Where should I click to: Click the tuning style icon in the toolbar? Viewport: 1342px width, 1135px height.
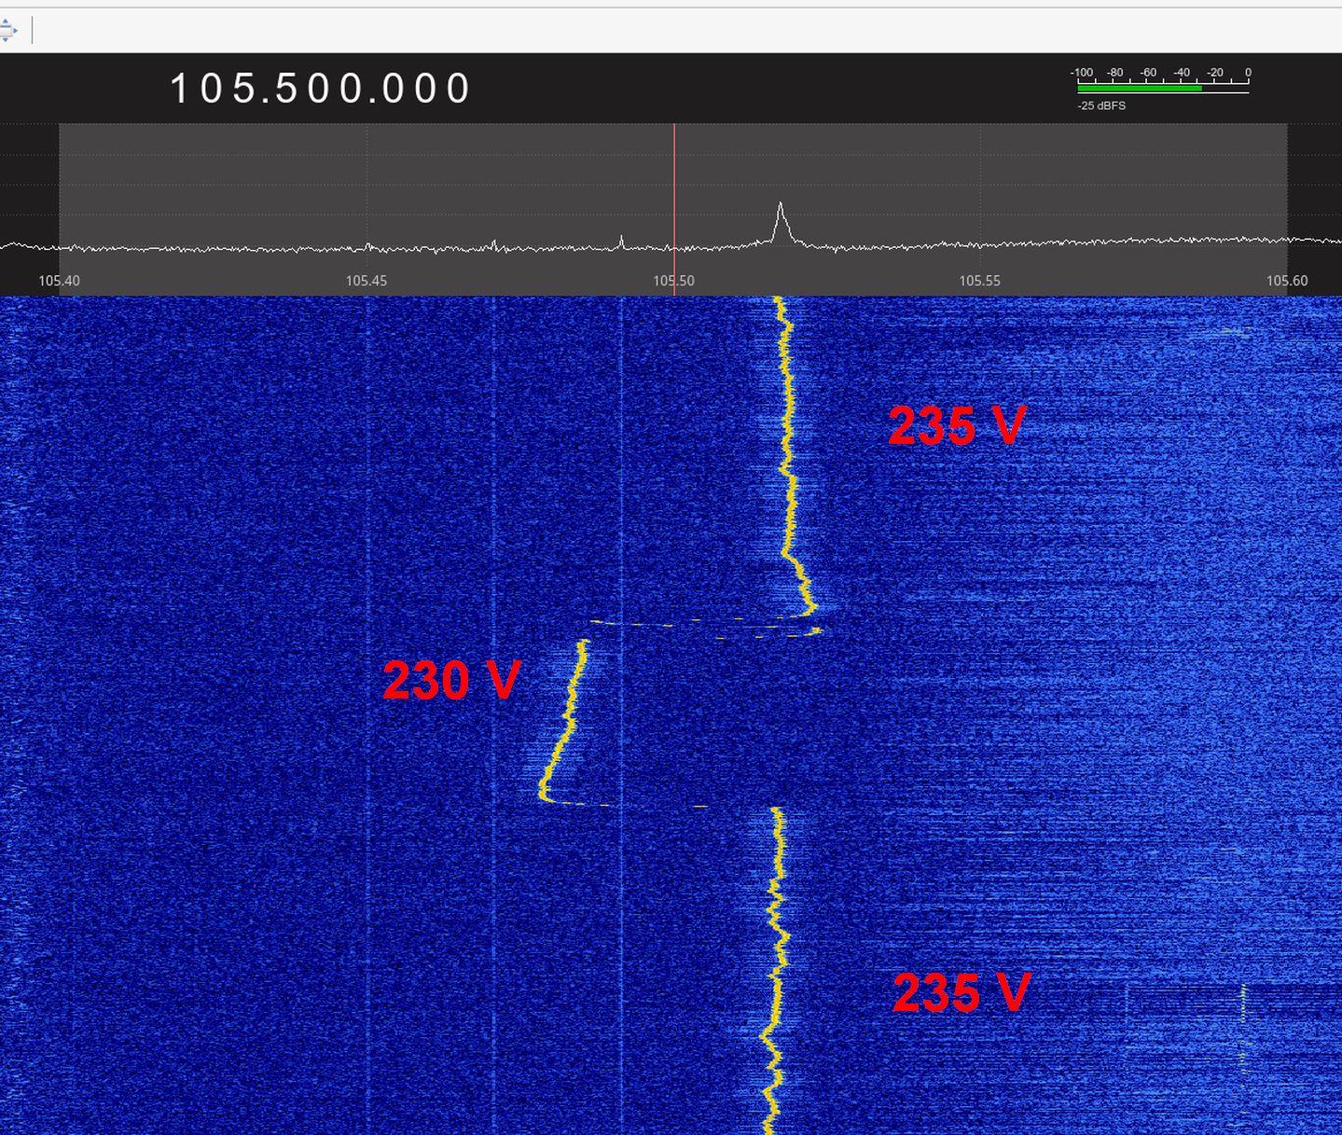[x=7, y=30]
